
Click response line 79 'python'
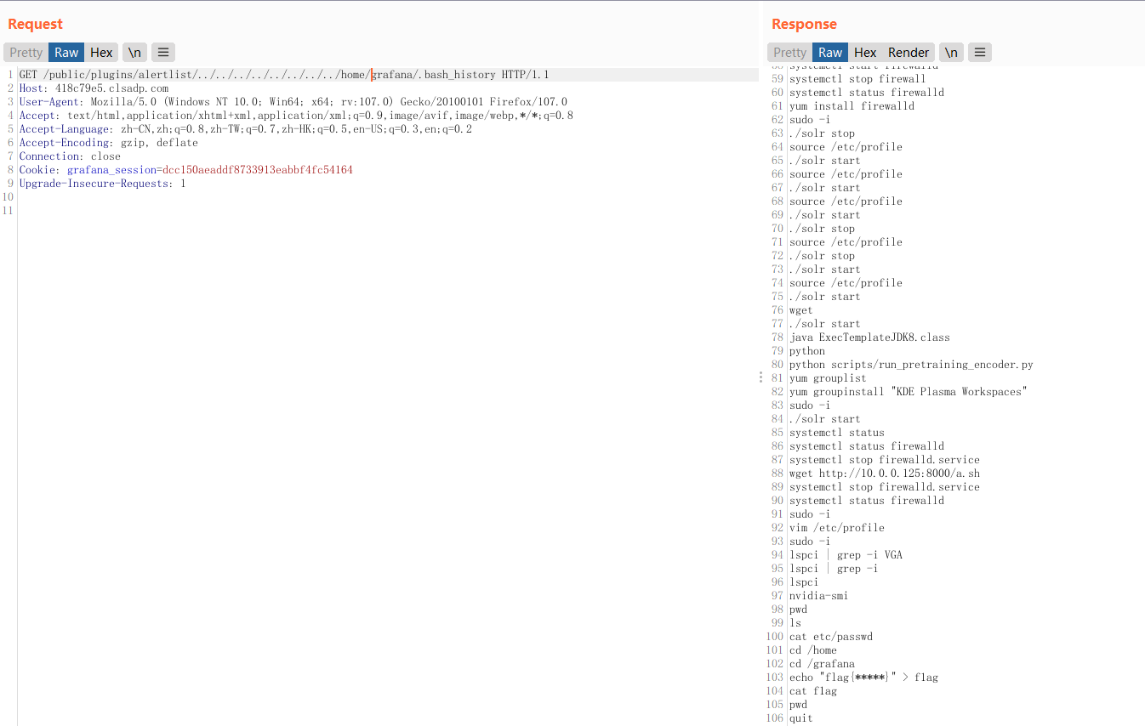coord(807,351)
